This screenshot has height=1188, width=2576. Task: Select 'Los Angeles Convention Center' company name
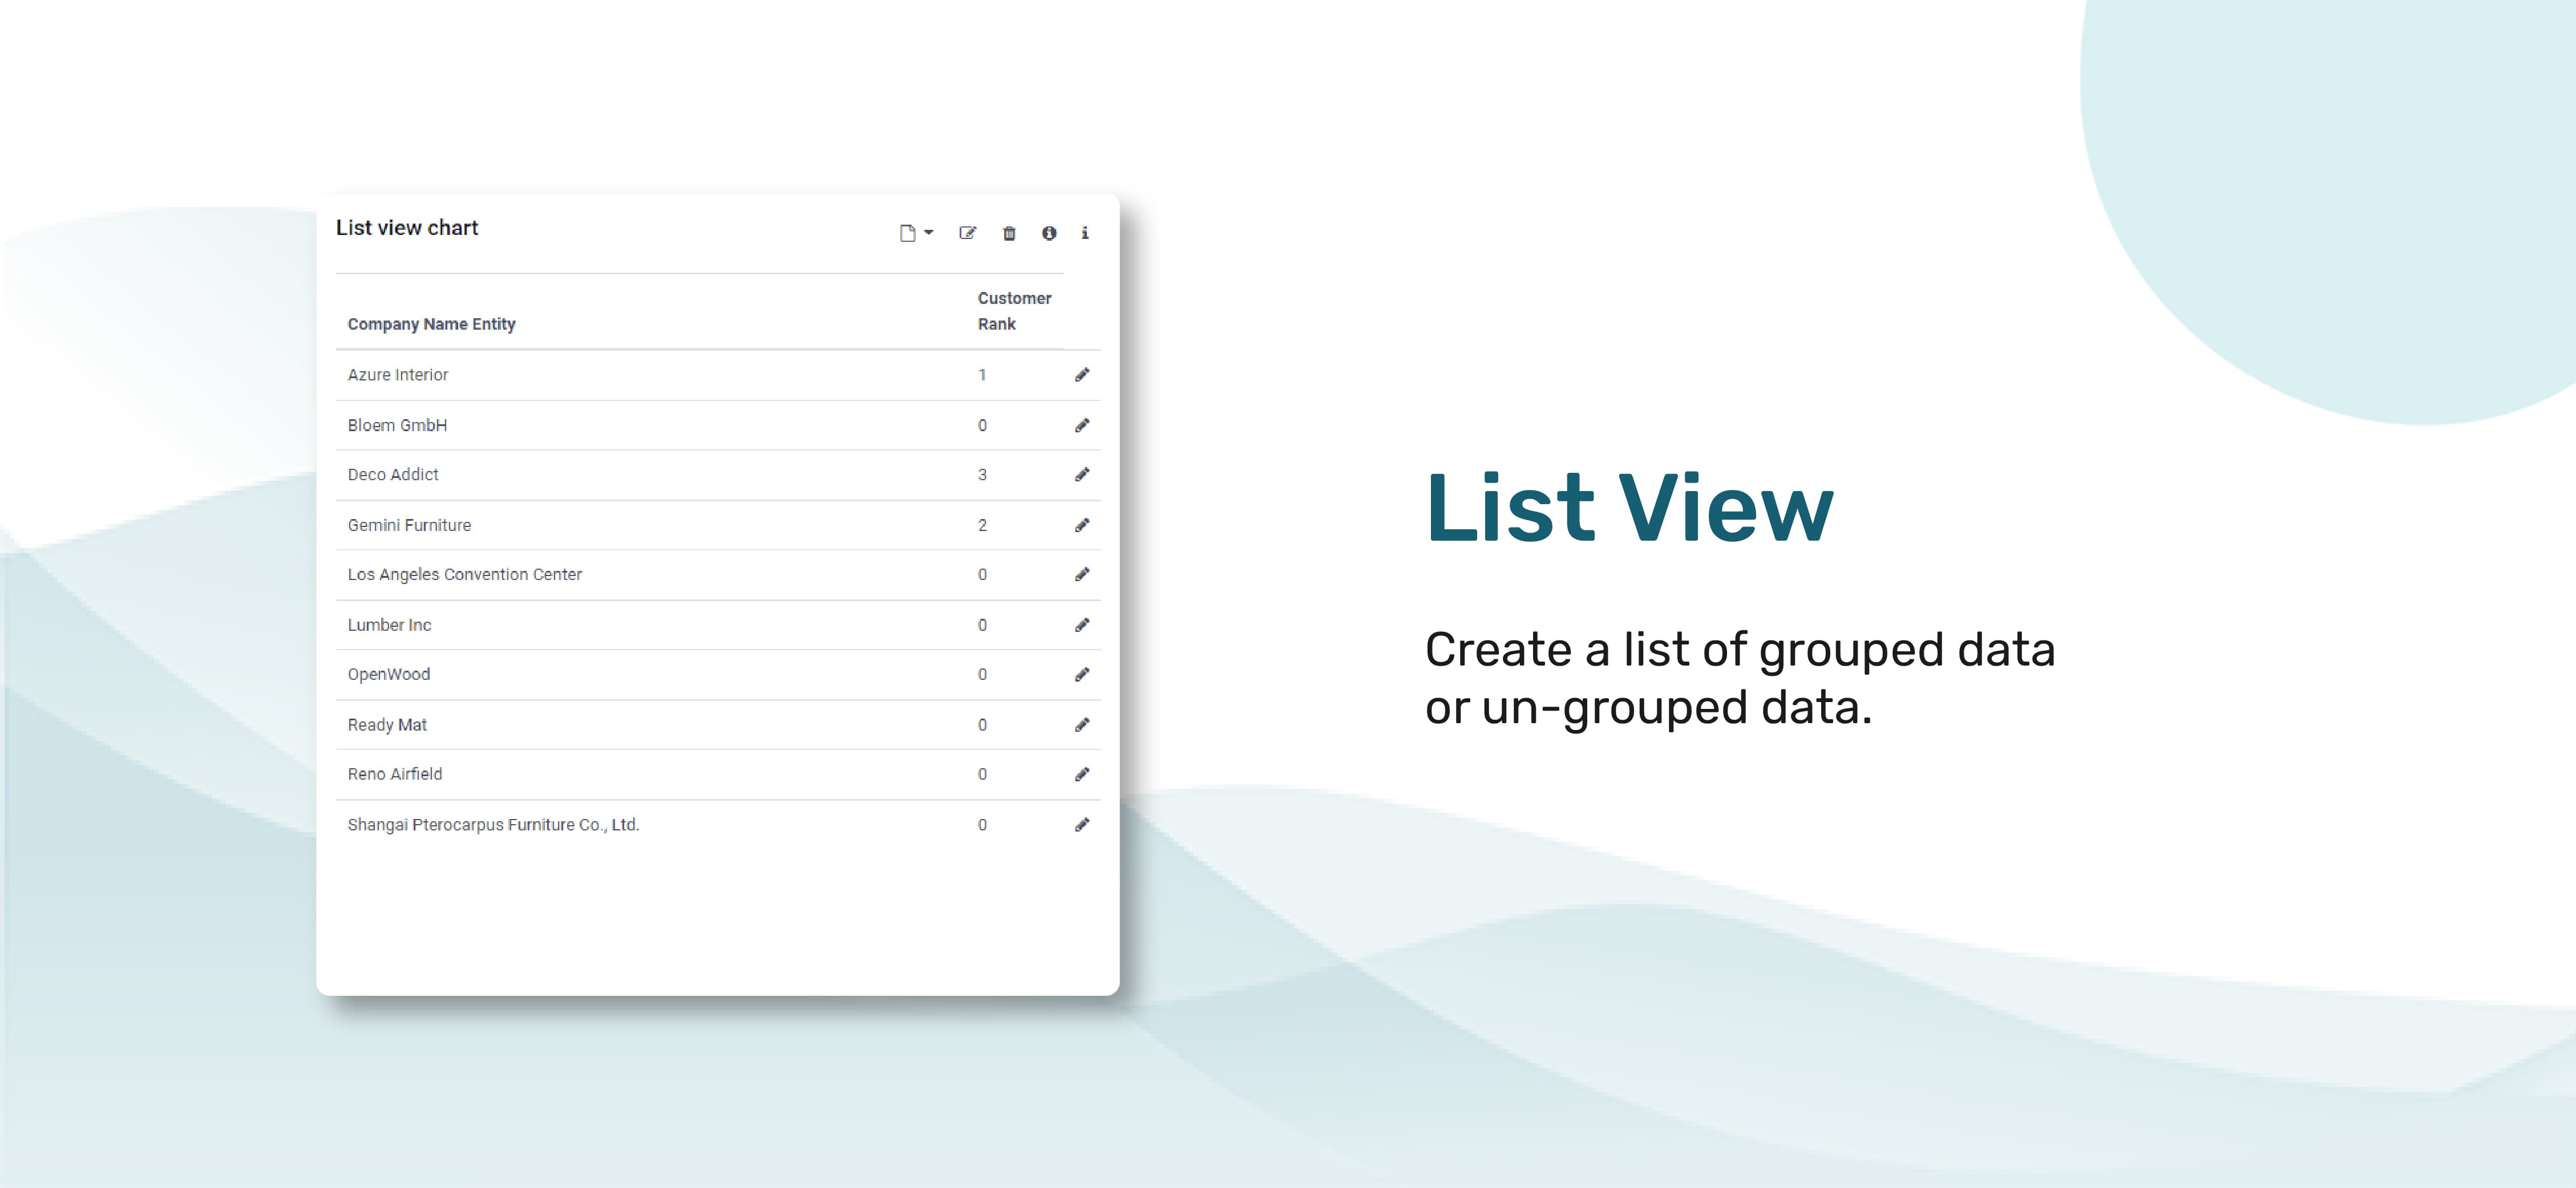[x=464, y=575]
